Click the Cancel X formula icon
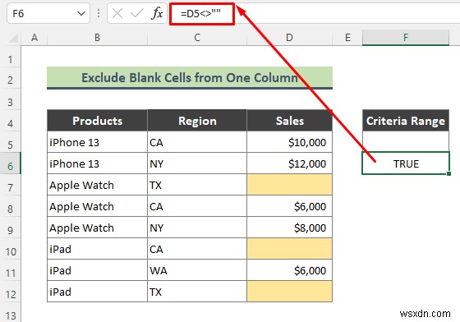Screen dimensions: 460x322 click(x=117, y=13)
